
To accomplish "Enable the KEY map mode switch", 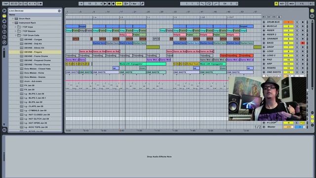I will pyautogui.click(x=282, y=3).
